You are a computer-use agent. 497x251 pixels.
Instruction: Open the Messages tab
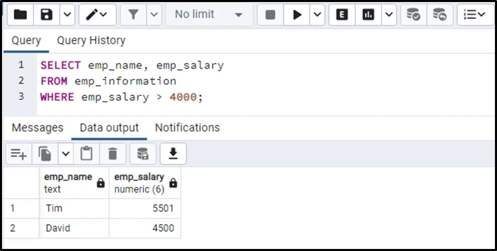(37, 128)
